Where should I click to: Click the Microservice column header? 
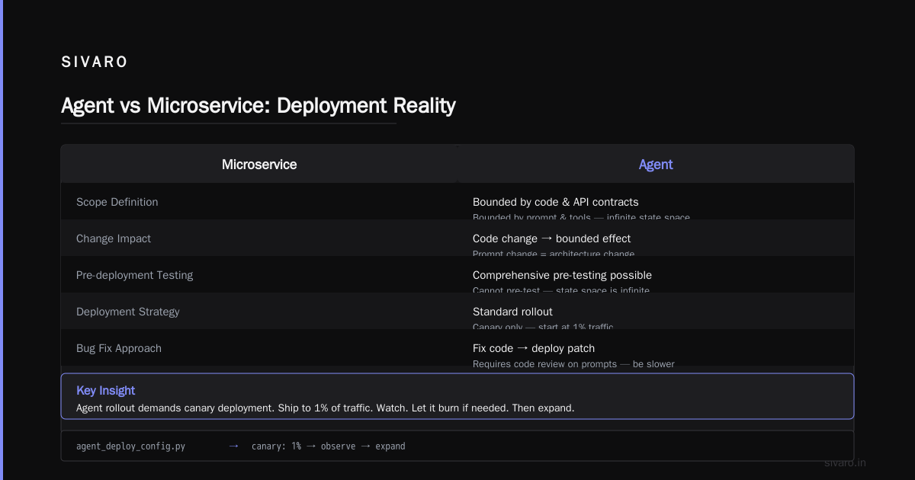259,165
